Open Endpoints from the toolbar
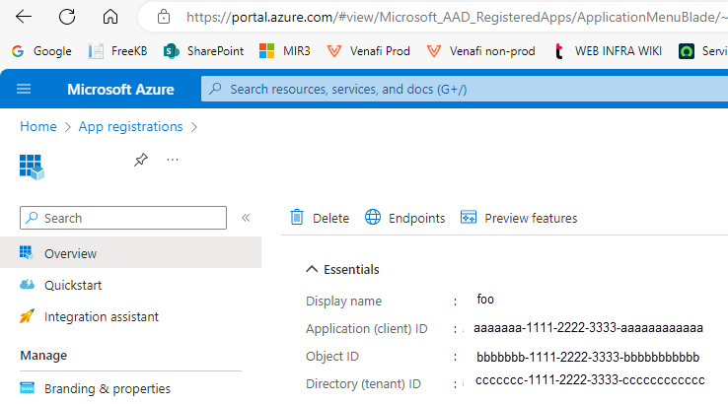 coord(404,218)
